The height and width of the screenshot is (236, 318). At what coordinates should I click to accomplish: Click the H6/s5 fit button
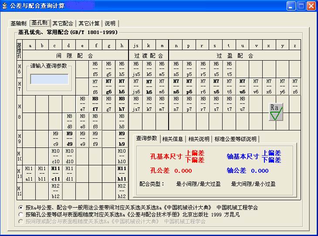tap(216, 69)
